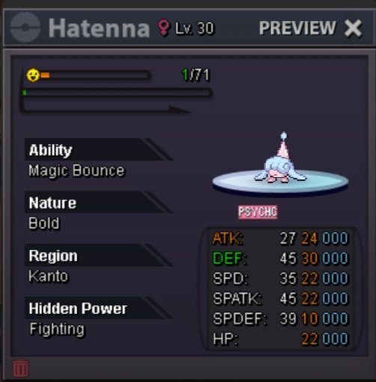Viewport: 376px width, 382px height.
Task: Click the Pokeball icon beside Hatenna
Action: (x=25, y=27)
